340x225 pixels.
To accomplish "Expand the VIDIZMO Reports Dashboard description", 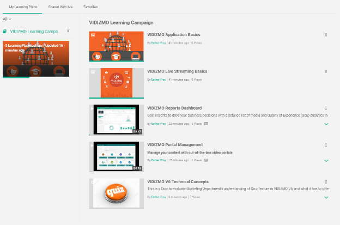I will pos(326,124).
